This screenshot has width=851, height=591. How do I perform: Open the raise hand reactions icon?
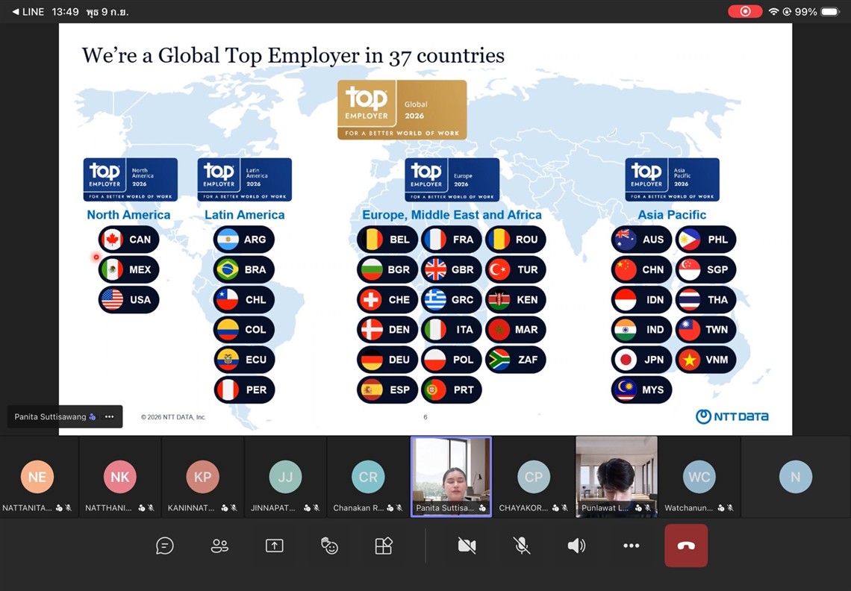tap(329, 545)
